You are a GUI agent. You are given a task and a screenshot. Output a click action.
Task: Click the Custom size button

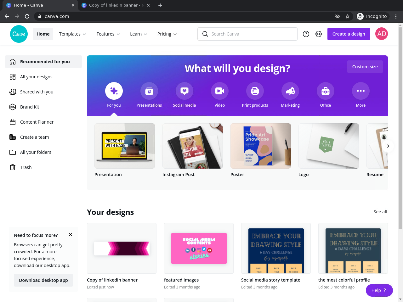[x=365, y=67]
